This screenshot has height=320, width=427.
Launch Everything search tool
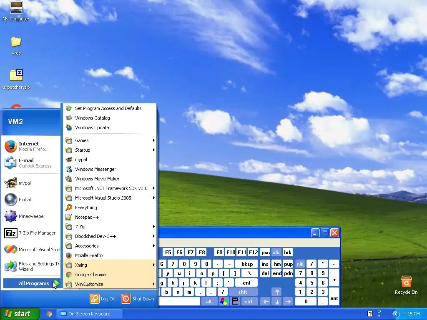pos(110,207)
